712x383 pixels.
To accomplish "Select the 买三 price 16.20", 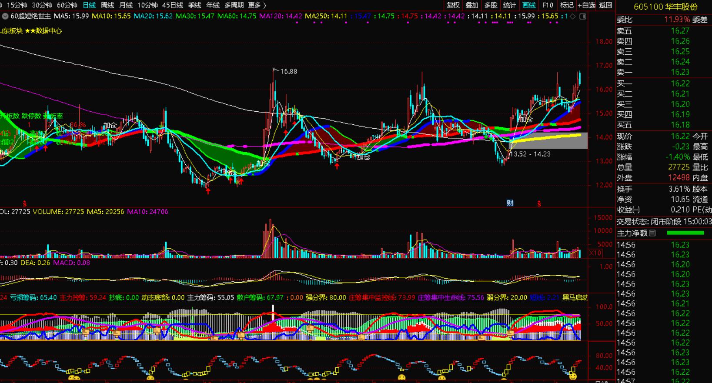I will tap(680, 104).
